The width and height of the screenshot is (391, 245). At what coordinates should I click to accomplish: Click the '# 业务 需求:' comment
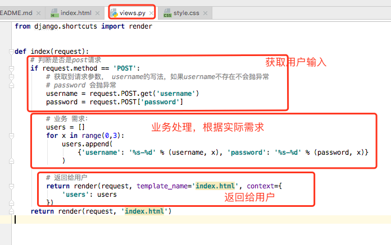[67, 119]
